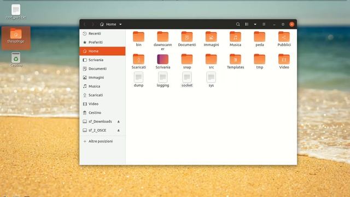The height and width of the screenshot is (197, 350).
Task: Select Scaricati in the sidebar
Action: click(102, 95)
